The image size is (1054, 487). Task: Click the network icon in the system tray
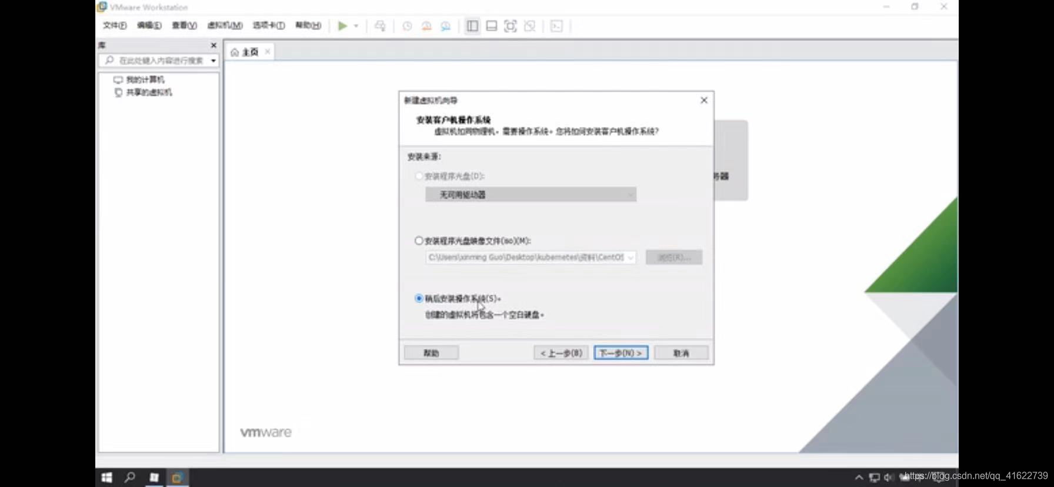coord(874,478)
